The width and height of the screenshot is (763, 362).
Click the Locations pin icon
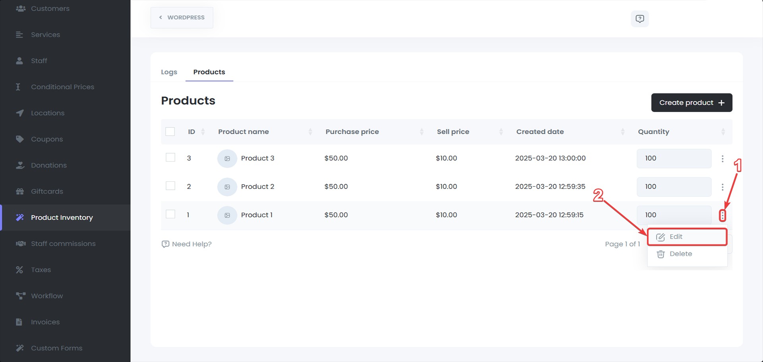click(x=20, y=113)
